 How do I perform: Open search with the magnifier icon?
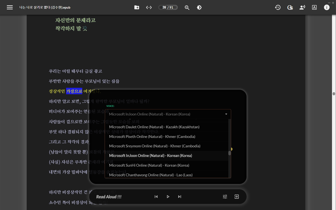tap(187, 7)
